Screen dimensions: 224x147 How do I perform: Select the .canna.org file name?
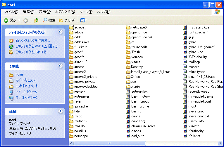click(x=138, y=121)
